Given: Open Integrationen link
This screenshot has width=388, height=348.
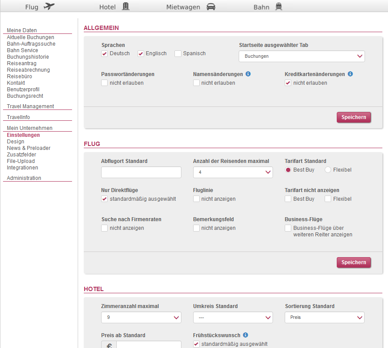Looking at the screenshot, I should pos(22,167).
